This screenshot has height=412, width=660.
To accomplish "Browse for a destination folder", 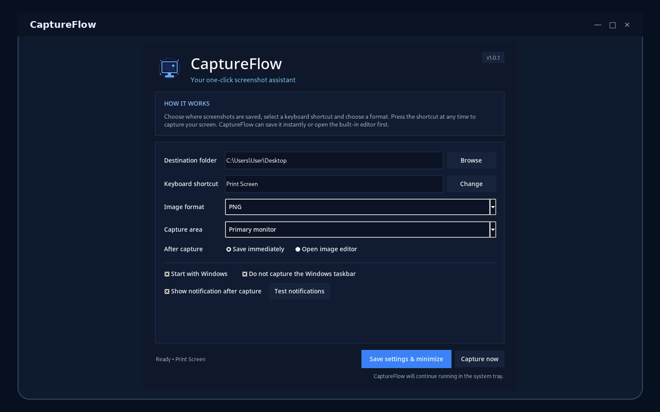I will 471,160.
